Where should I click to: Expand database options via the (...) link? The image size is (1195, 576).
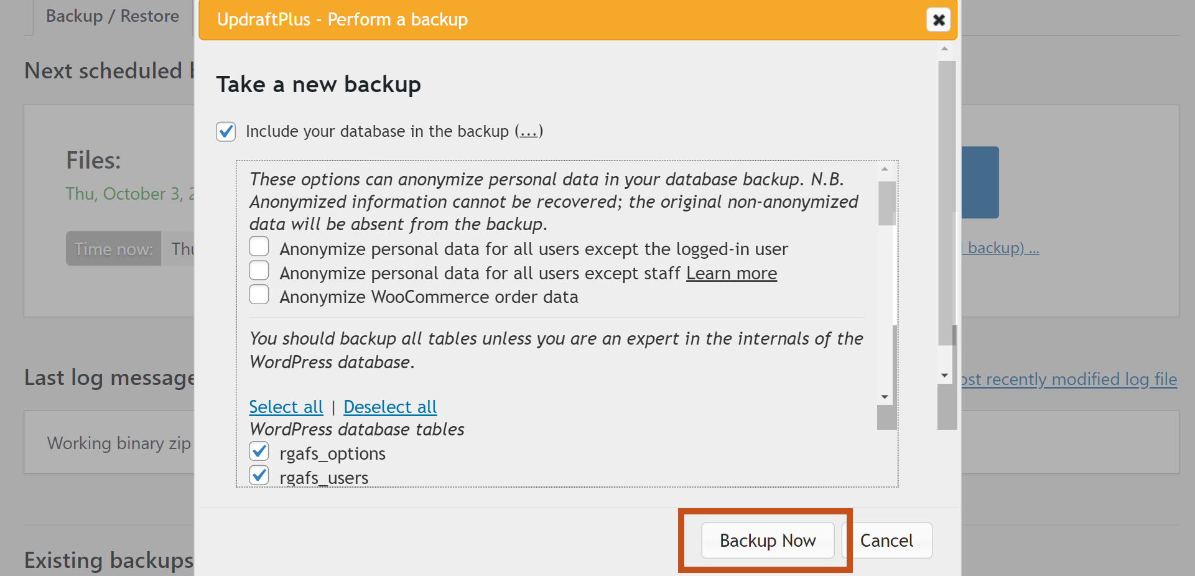[529, 132]
